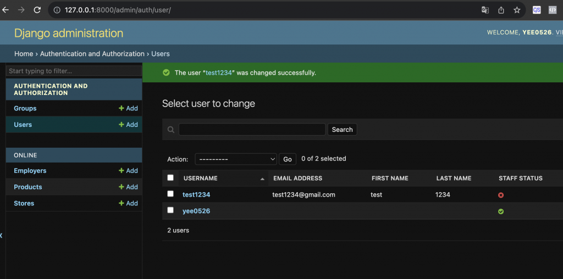Click the green plus next to Groups
The image size is (563, 279).
pyautogui.click(x=122, y=108)
